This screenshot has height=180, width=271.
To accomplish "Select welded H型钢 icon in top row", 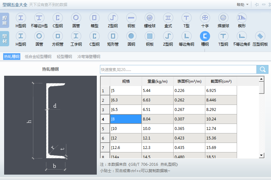I will (21, 18).
